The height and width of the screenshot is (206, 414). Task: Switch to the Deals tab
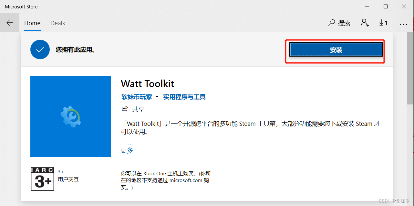click(57, 23)
